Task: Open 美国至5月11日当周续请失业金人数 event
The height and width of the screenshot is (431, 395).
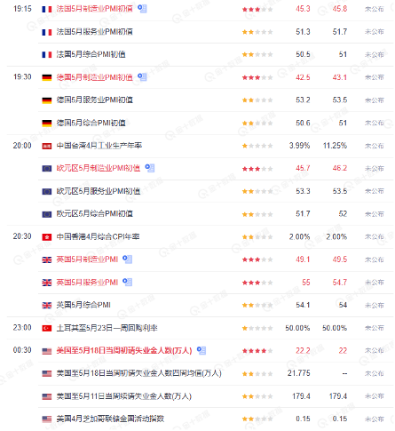Action: point(124,396)
